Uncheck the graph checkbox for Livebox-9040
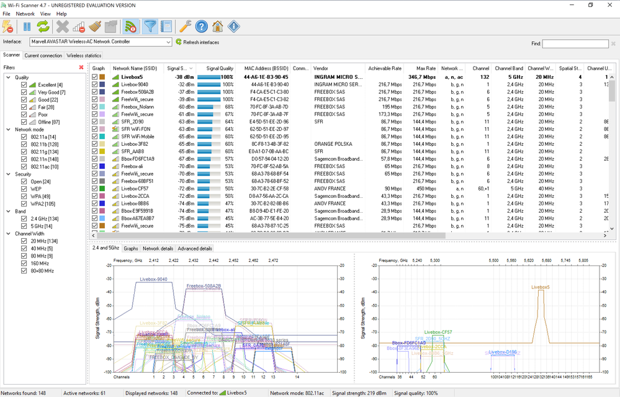The height and width of the screenshot is (397, 620). 95,84
